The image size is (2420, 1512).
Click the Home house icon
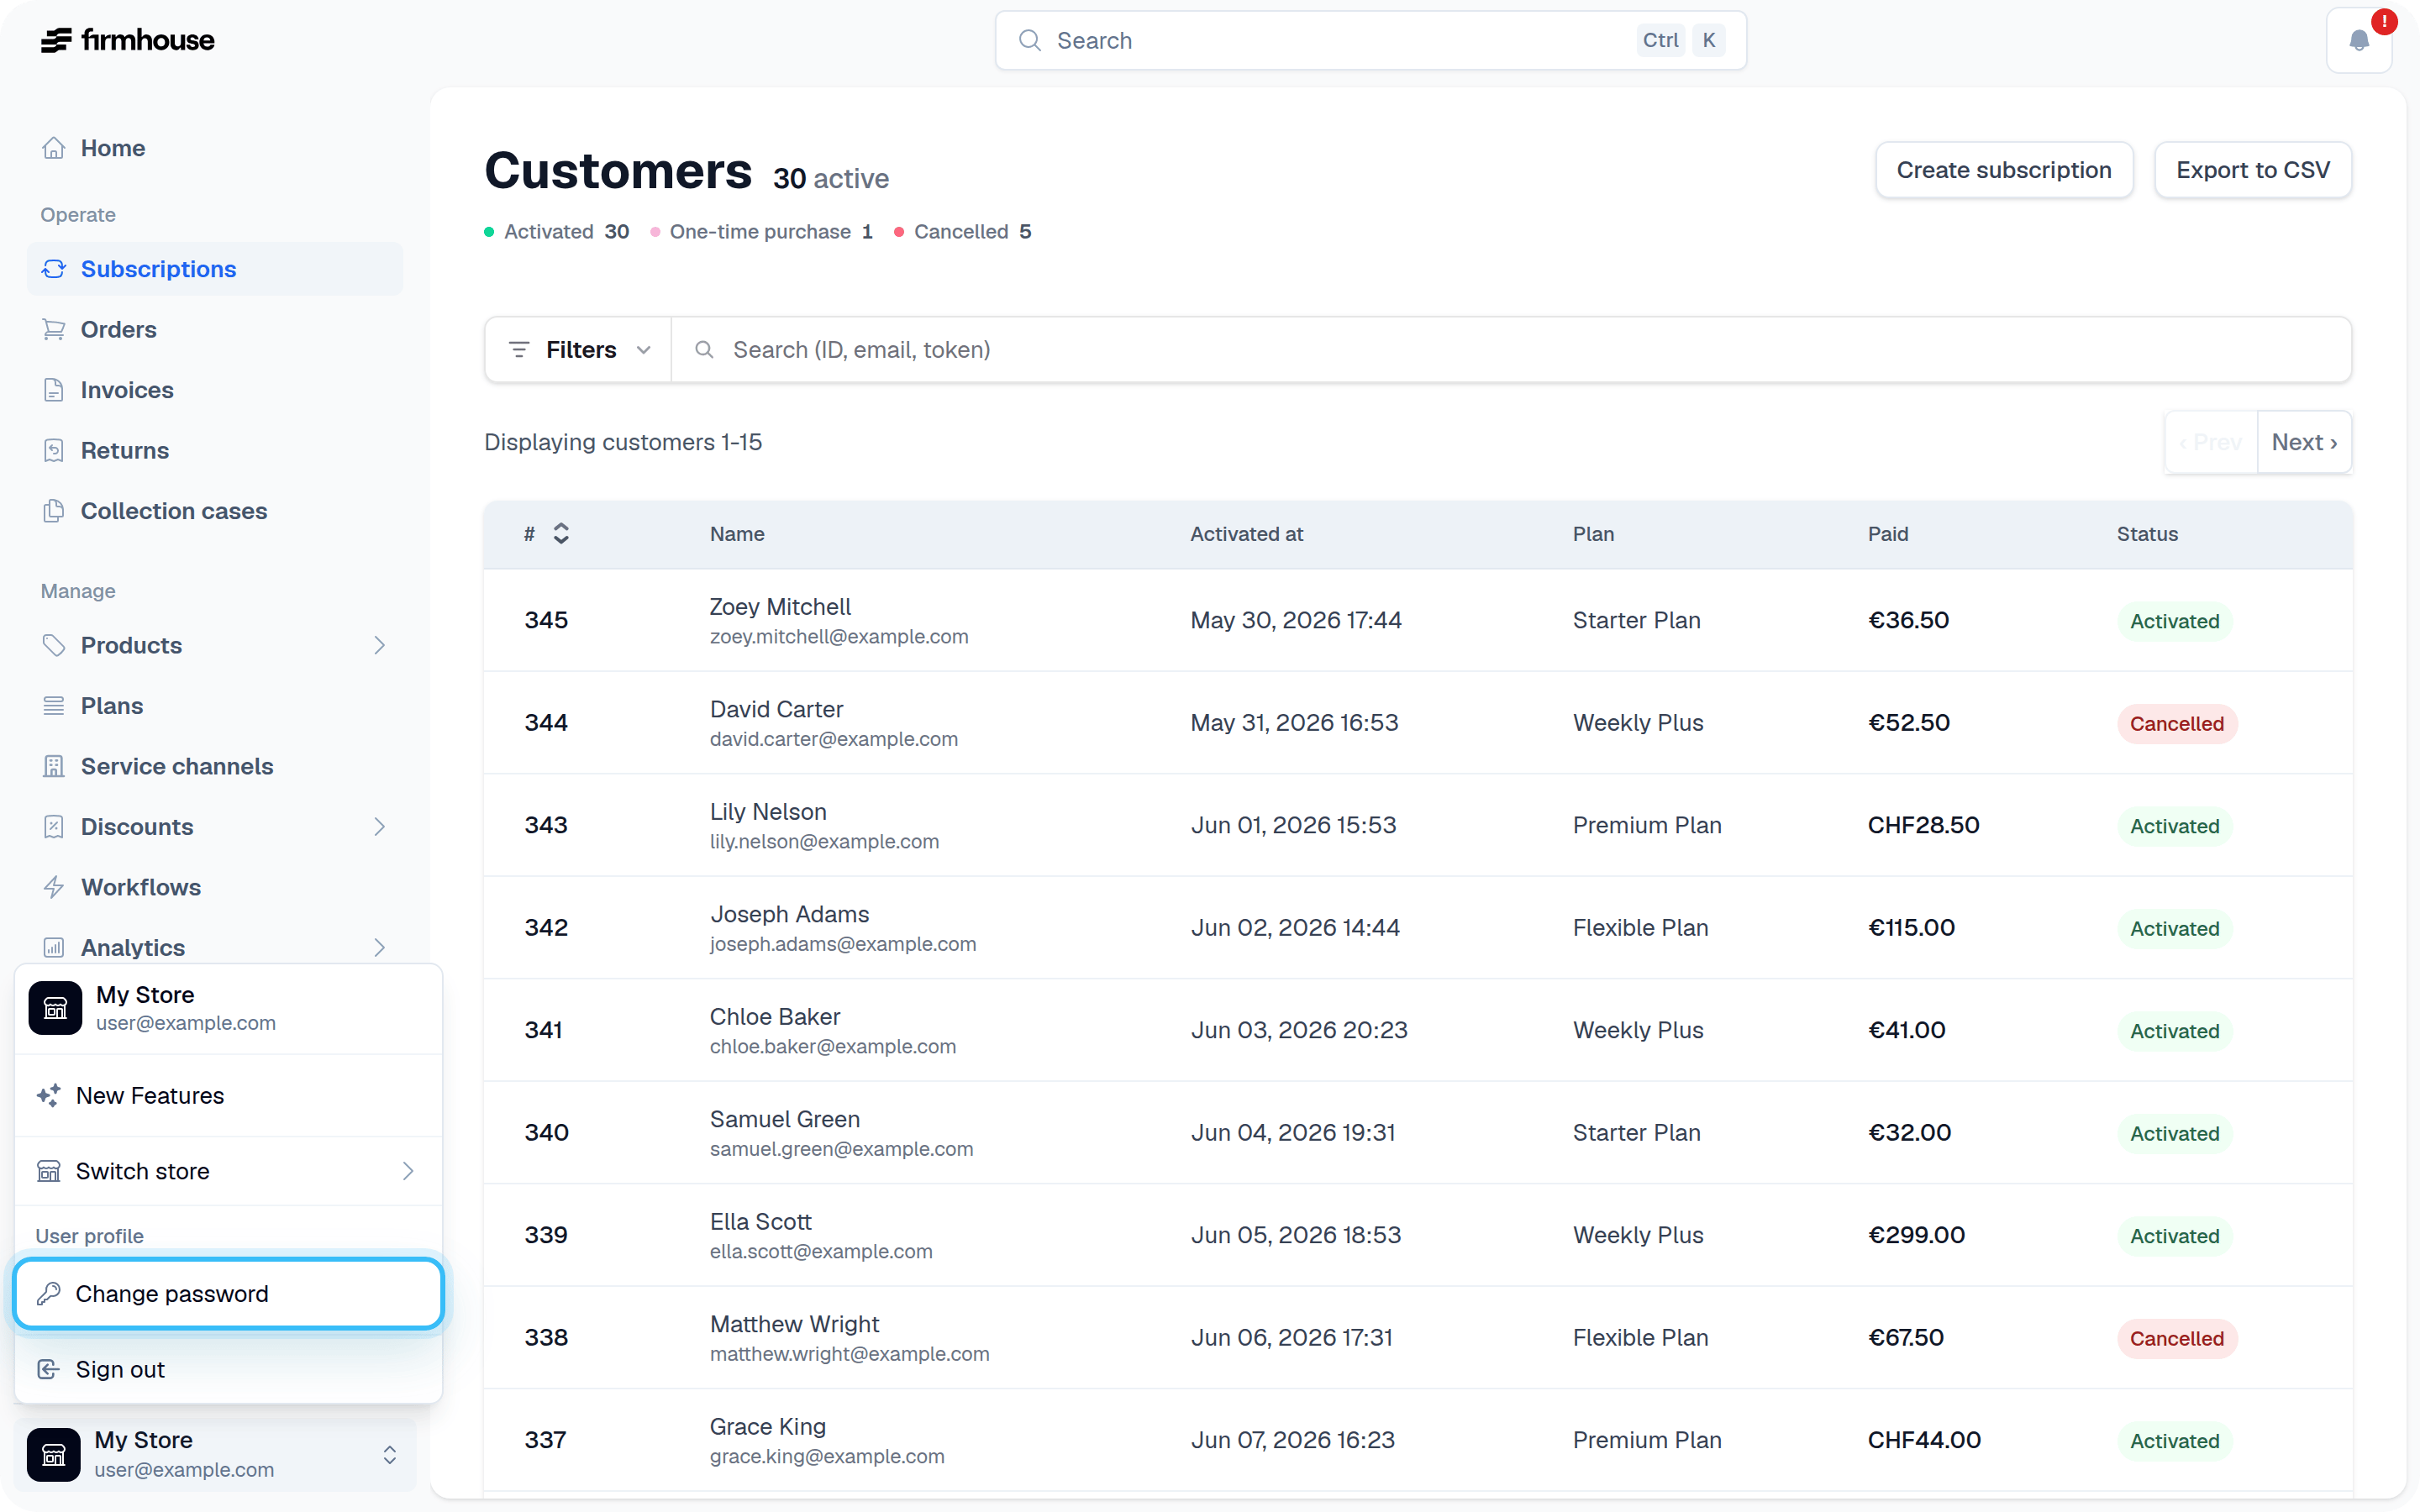[x=54, y=148]
